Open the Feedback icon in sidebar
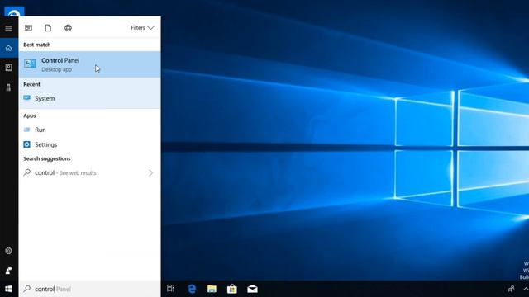The height and width of the screenshot is (297, 529). 9,271
